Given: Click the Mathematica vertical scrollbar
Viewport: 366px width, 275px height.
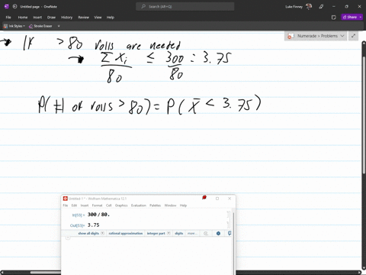Looking at the screenshot, I should click(233, 242).
